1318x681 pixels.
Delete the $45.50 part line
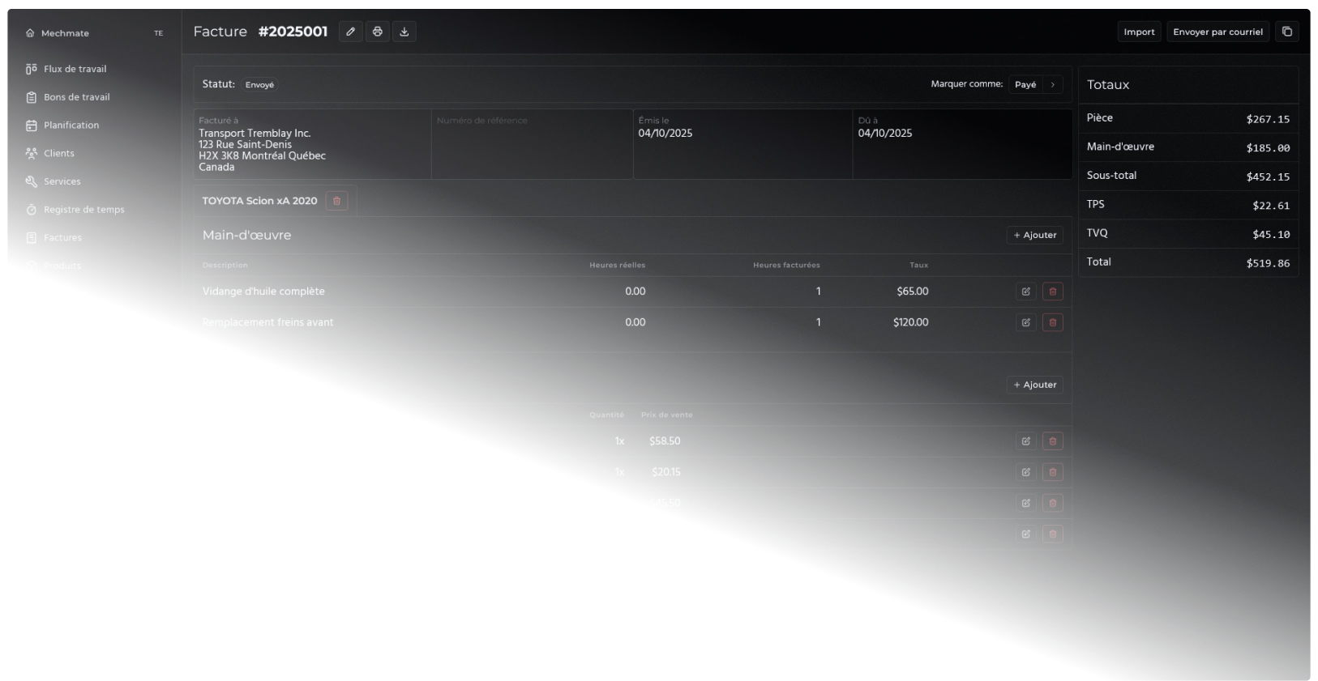(x=1053, y=503)
